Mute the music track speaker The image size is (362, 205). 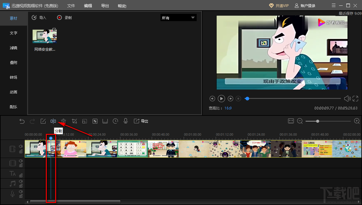(x=21, y=181)
